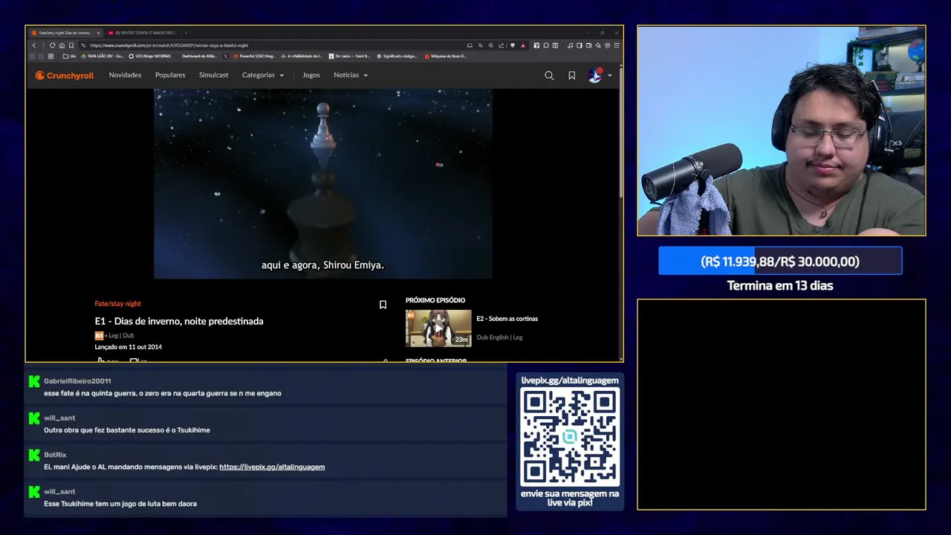The width and height of the screenshot is (951, 535).
Task: Toggle the browser sidebar panel
Action: click(580, 45)
